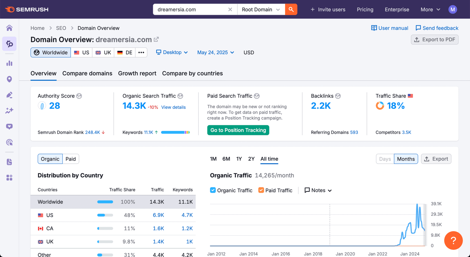Switch to Growth report tab
Viewport: 470px width, 257px height.
tap(137, 73)
